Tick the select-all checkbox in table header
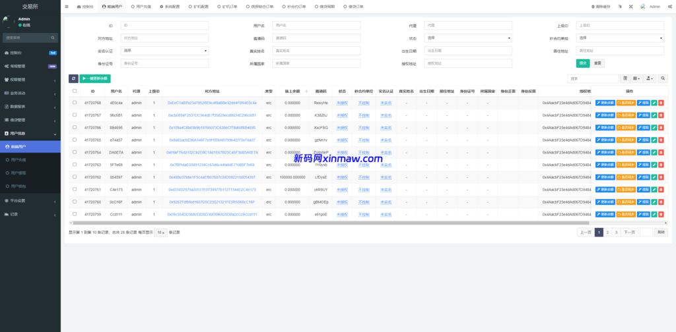The height and width of the screenshot is (332, 676). (x=75, y=91)
